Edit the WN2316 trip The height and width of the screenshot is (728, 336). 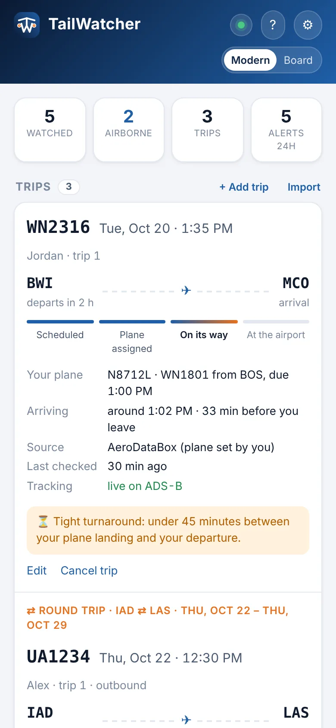point(37,571)
